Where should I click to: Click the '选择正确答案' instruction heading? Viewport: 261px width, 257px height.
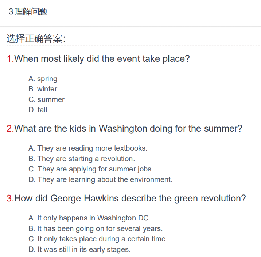click(36, 38)
